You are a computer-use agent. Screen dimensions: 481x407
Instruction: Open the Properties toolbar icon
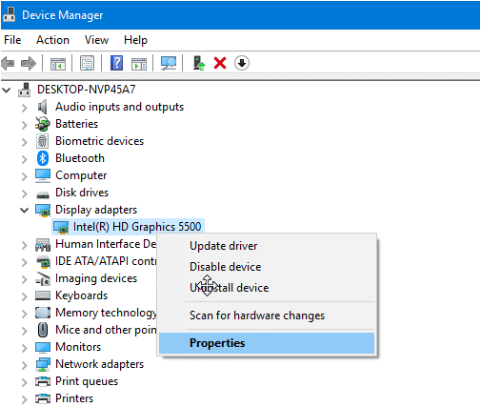pyautogui.click(x=87, y=63)
